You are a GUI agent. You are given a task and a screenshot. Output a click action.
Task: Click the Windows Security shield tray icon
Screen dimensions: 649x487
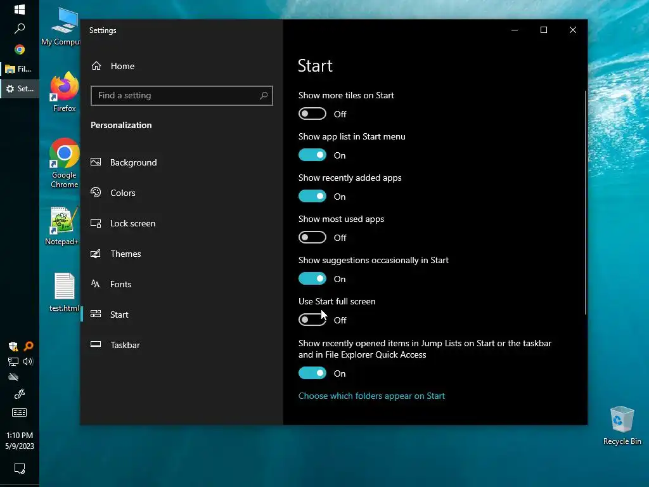tap(13, 346)
